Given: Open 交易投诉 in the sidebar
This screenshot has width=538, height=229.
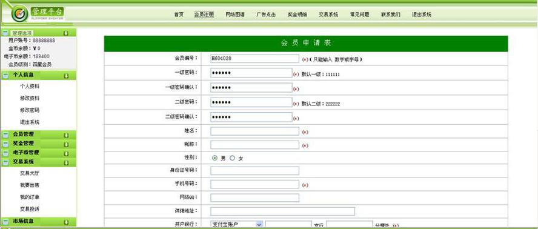Looking at the screenshot, I should coord(30,209).
